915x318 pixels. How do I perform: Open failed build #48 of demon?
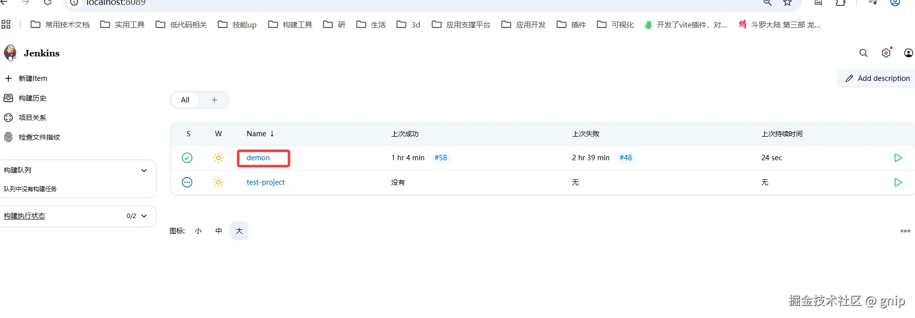tap(626, 158)
